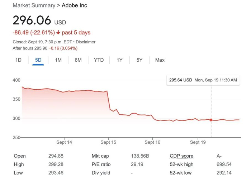Click the Sept 15 date axis label

click(x=108, y=142)
